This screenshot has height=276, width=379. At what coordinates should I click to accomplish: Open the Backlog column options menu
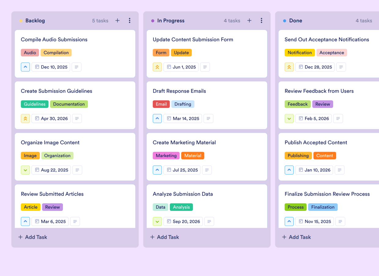pyautogui.click(x=130, y=20)
